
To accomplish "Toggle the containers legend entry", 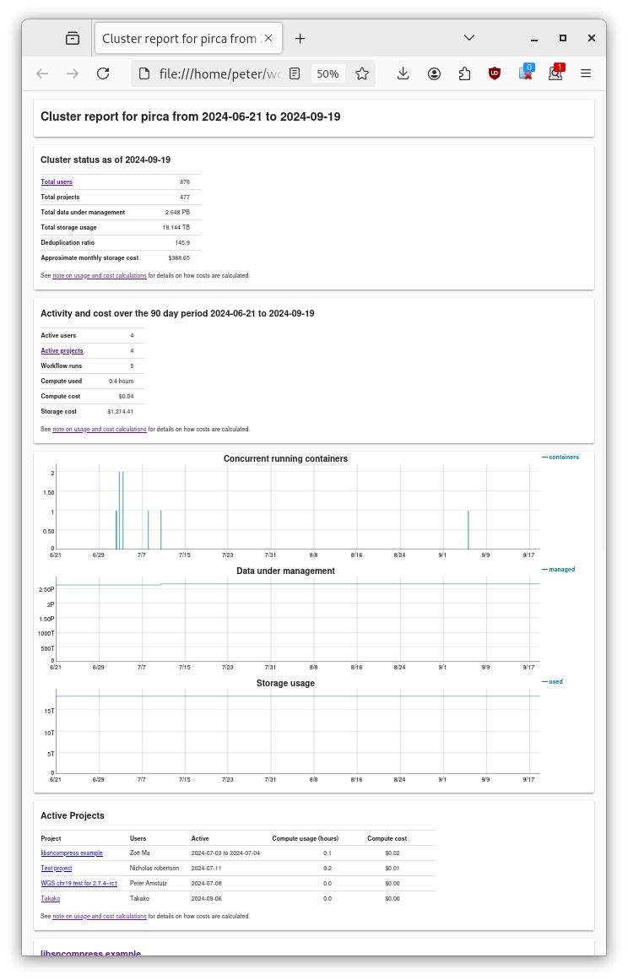I will (562, 457).
